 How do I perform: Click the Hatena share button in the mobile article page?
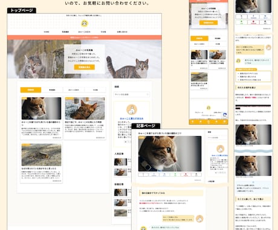[x=265, y=16]
